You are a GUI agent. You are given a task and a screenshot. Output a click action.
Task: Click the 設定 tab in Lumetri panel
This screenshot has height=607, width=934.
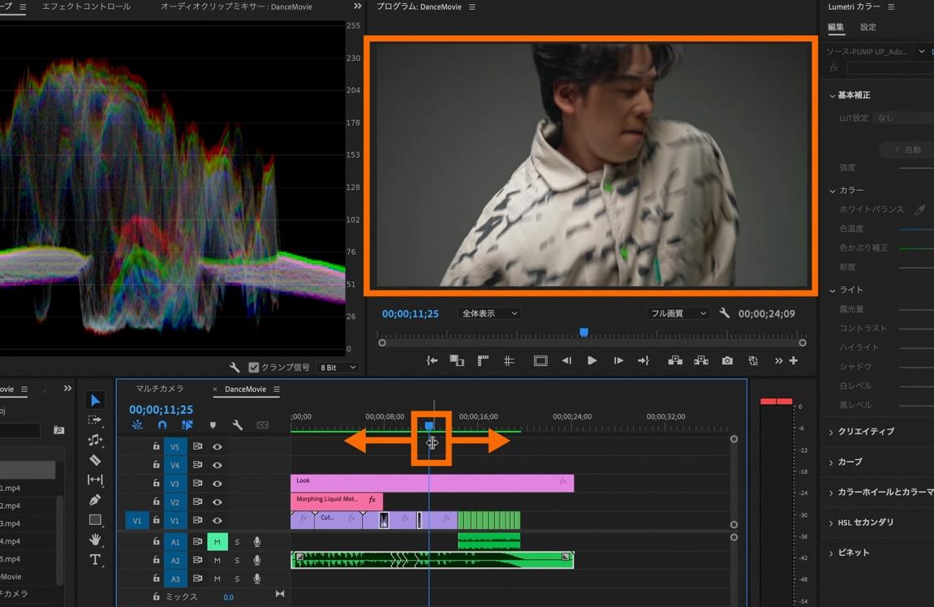coord(868,28)
